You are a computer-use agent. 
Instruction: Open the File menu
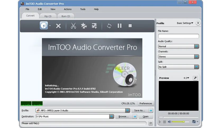coord(27,9)
